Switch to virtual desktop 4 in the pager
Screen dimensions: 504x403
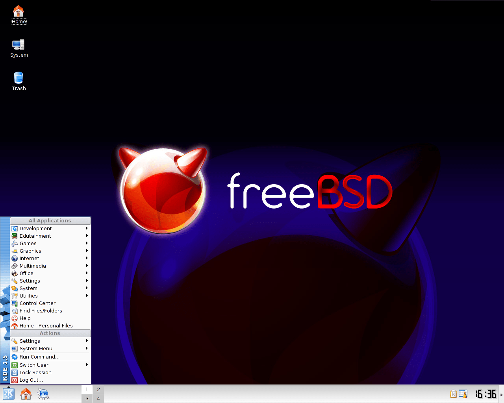(98, 398)
